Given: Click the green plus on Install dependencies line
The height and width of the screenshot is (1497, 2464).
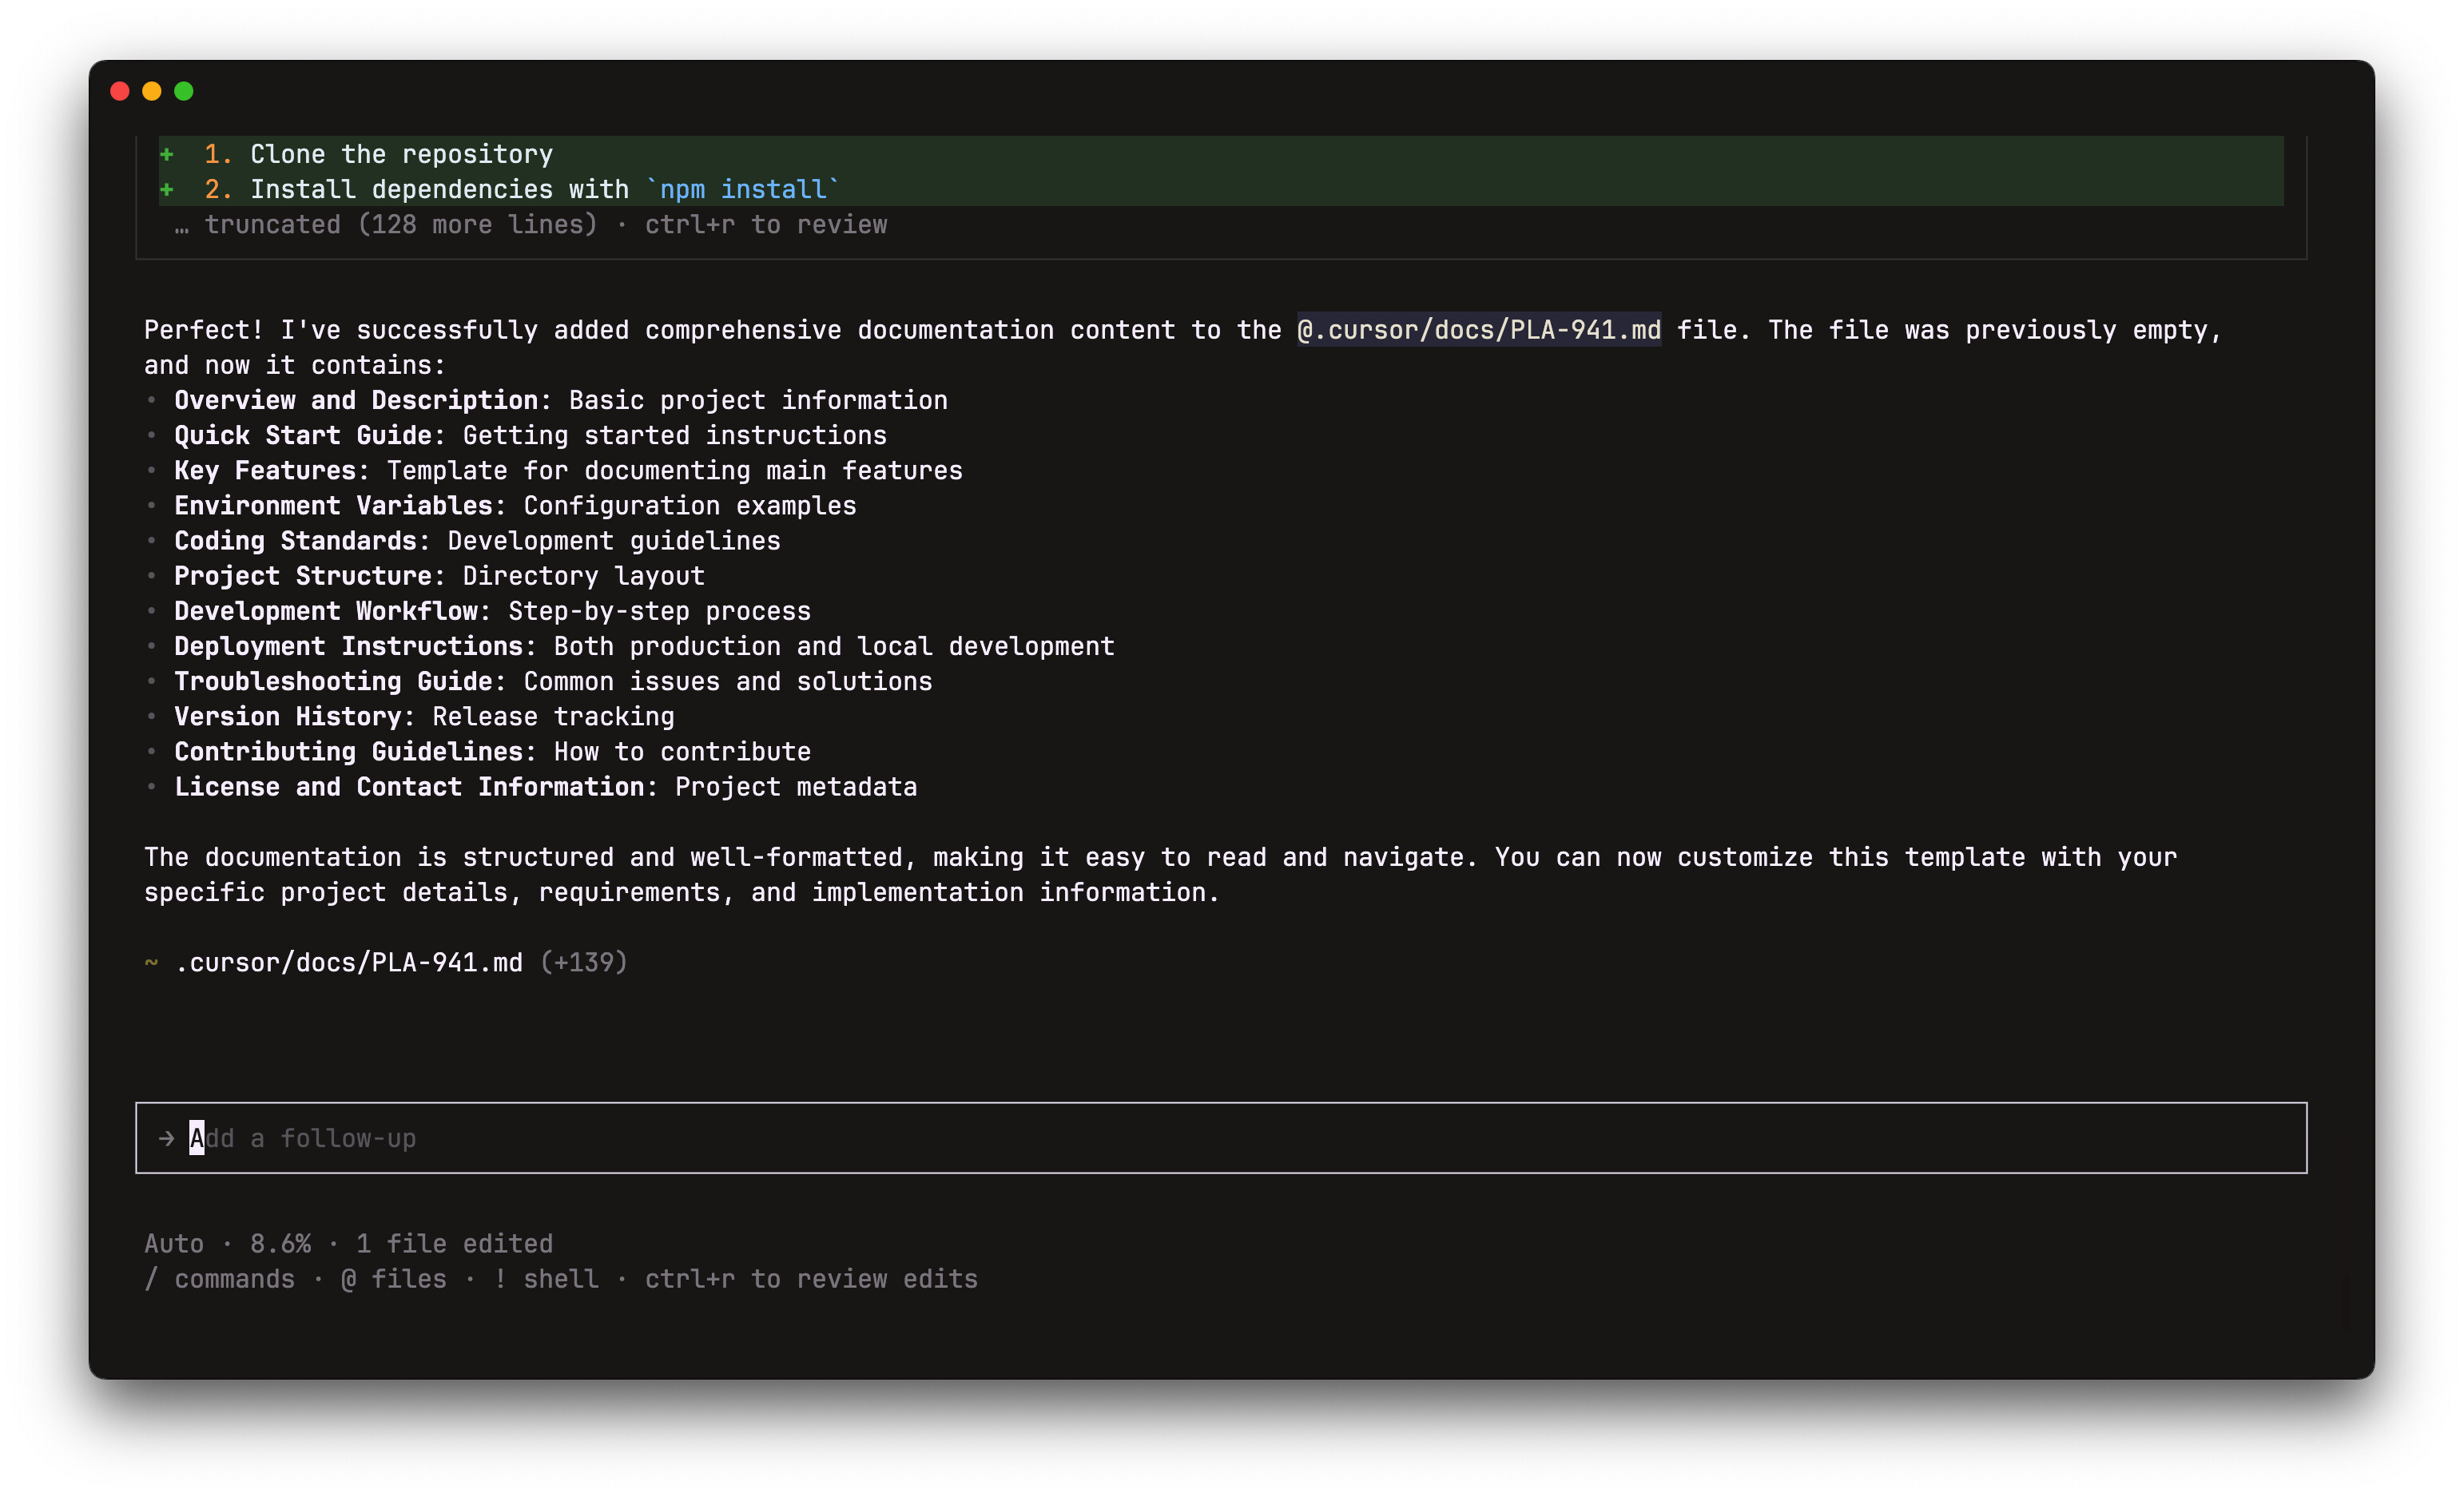Looking at the screenshot, I should click(167, 189).
